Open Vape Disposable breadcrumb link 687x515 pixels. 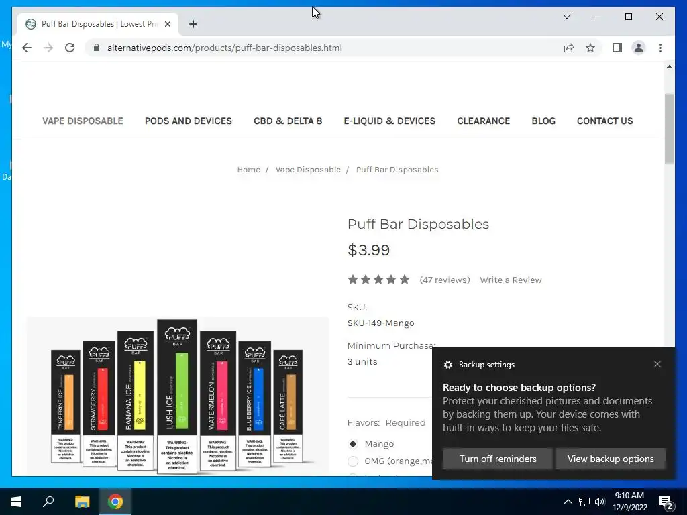click(308, 170)
